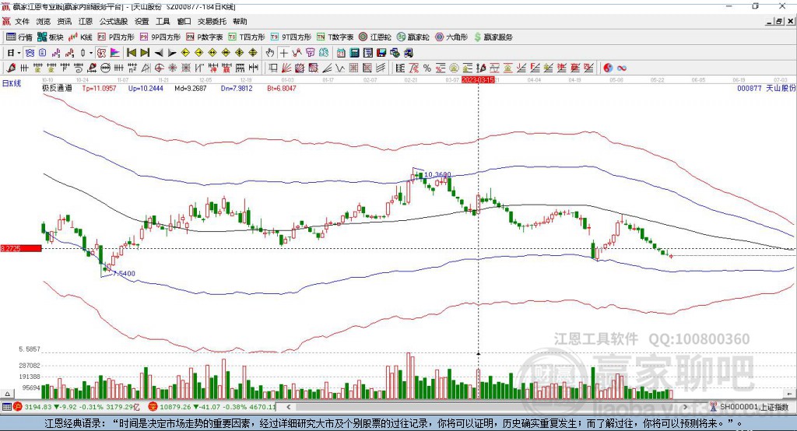Open the 浏览 menu
Image resolution: width=797 pixels, height=431 pixels.
pos(44,21)
